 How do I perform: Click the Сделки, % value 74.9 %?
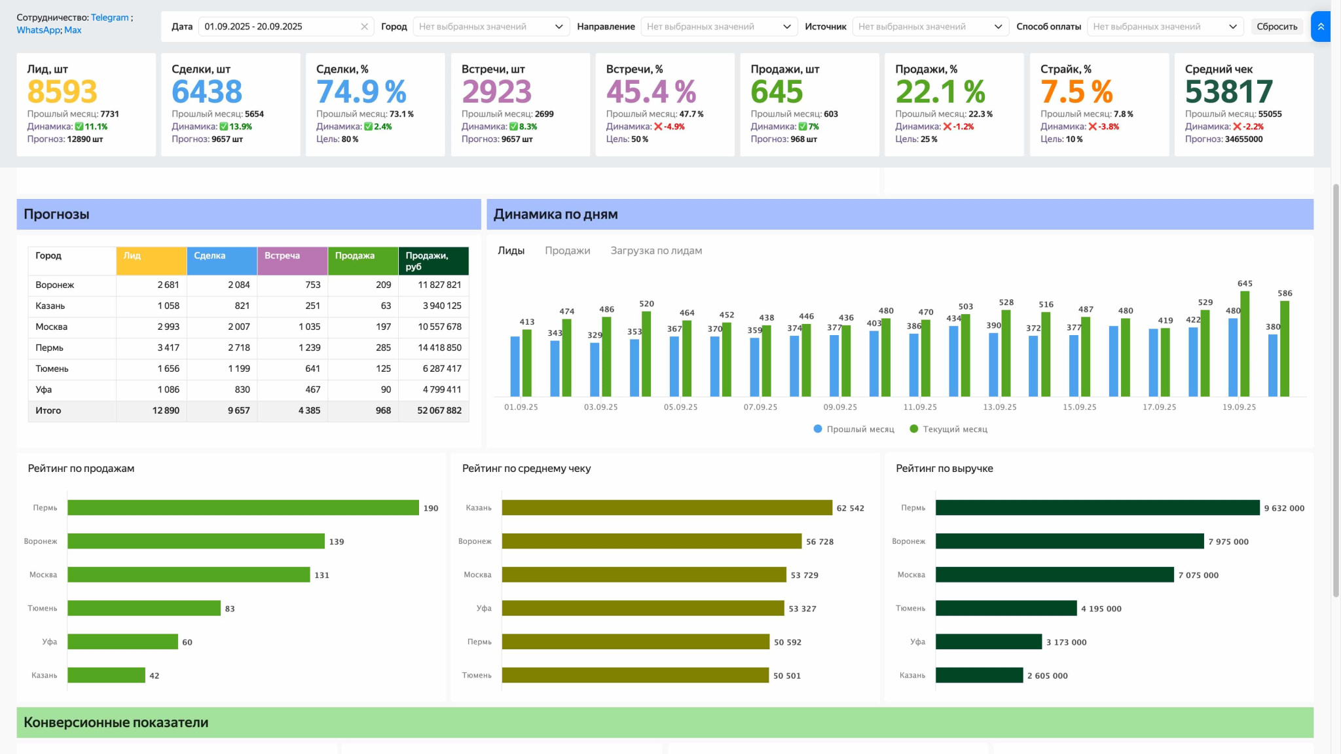[x=361, y=92]
